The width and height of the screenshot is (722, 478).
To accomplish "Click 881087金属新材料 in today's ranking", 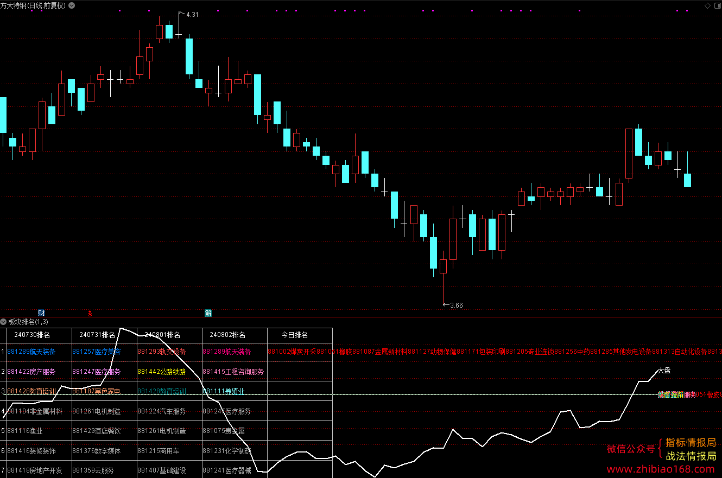I will [x=380, y=352].
